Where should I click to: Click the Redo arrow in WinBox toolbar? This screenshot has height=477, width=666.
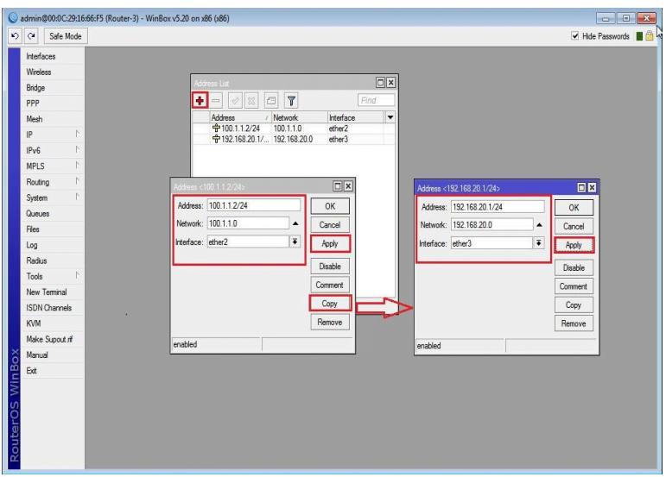point(32,36)
